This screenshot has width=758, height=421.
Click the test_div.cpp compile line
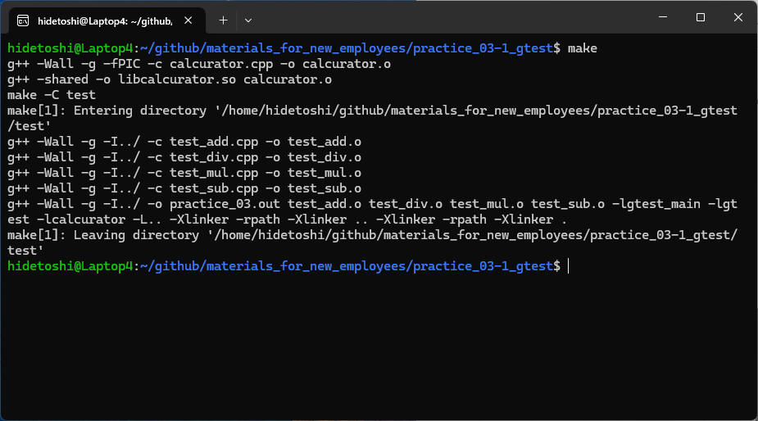click(184, 157)
